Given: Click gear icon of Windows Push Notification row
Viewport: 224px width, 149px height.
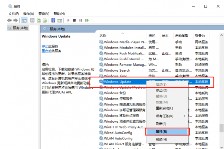Looking at the screenshot, I should coord(101,53).
